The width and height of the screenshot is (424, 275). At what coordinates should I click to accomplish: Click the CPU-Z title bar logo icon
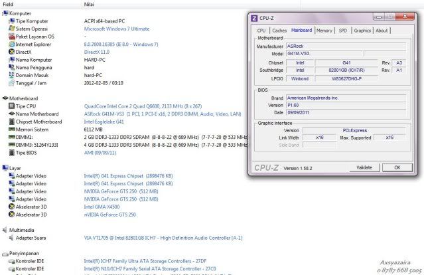click(254, 18)
